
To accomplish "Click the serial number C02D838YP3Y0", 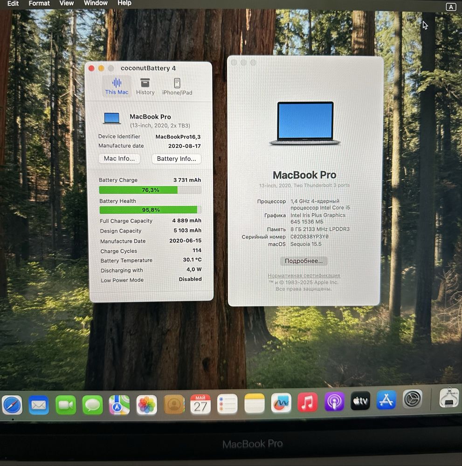I will coord(310,237).
